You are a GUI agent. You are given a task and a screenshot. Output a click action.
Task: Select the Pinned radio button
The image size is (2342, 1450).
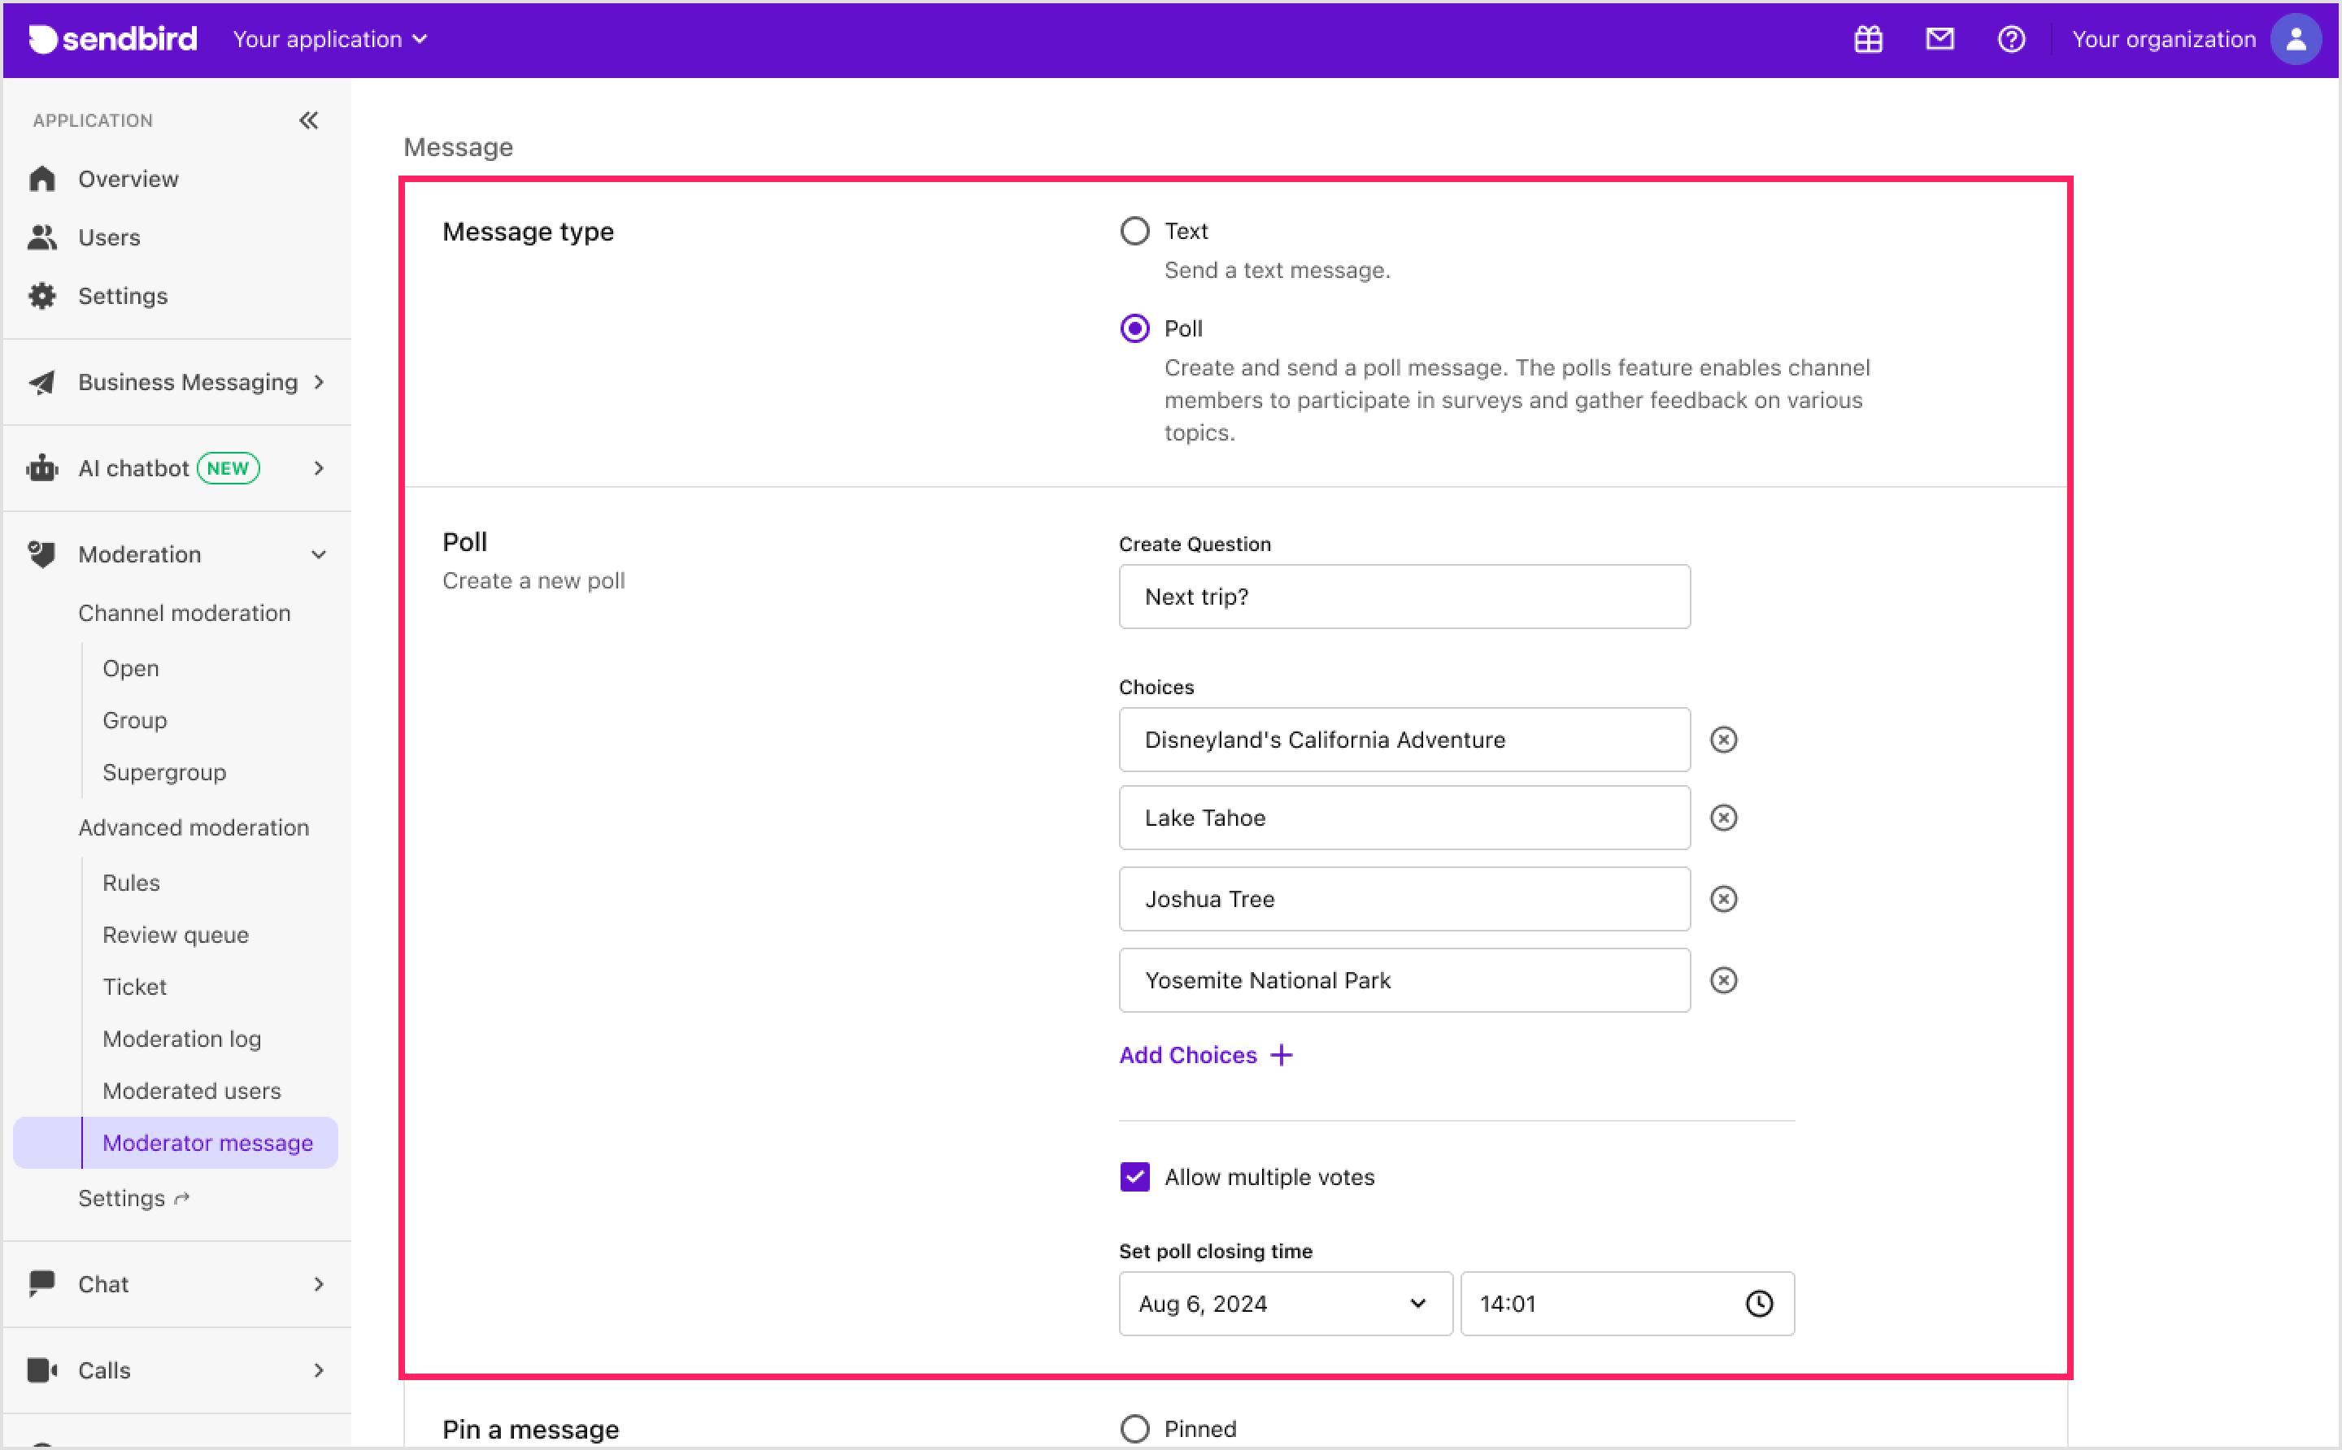[x=1134, y=1428]
